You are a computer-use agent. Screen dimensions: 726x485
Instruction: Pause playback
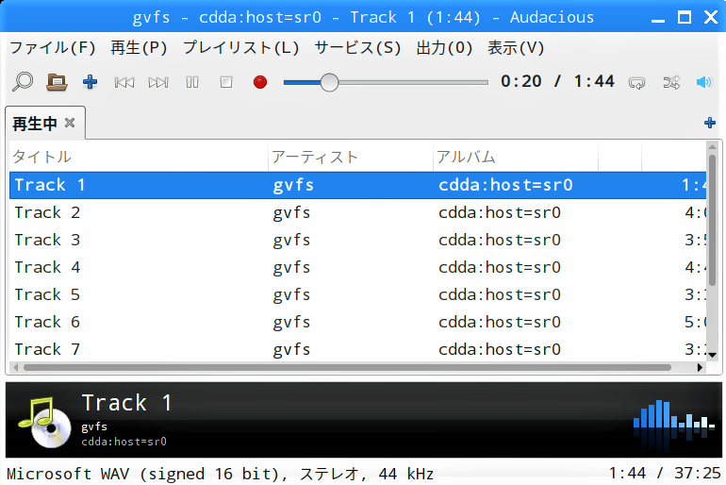tap(192, 82)
